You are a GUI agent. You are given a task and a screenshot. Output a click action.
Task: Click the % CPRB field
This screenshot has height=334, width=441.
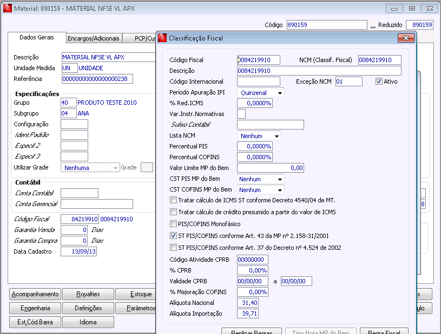pos(253,270)
